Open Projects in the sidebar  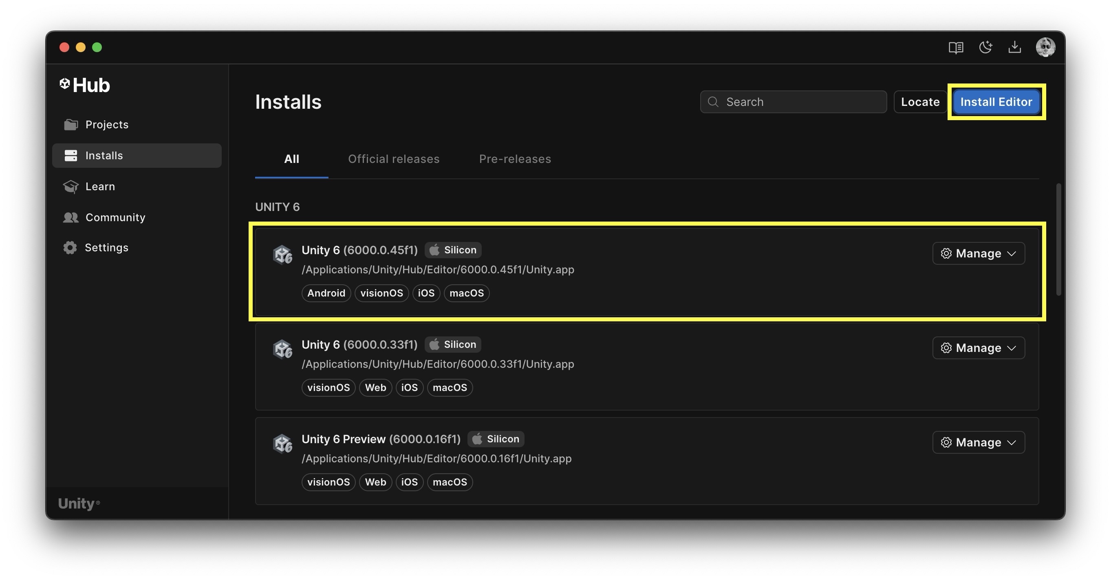(106, 125)
